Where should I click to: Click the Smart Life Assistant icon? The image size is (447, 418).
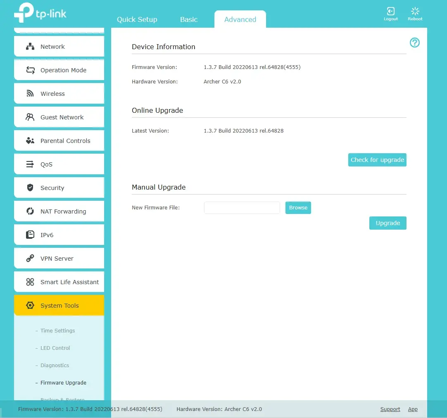[x=30, y=282]
